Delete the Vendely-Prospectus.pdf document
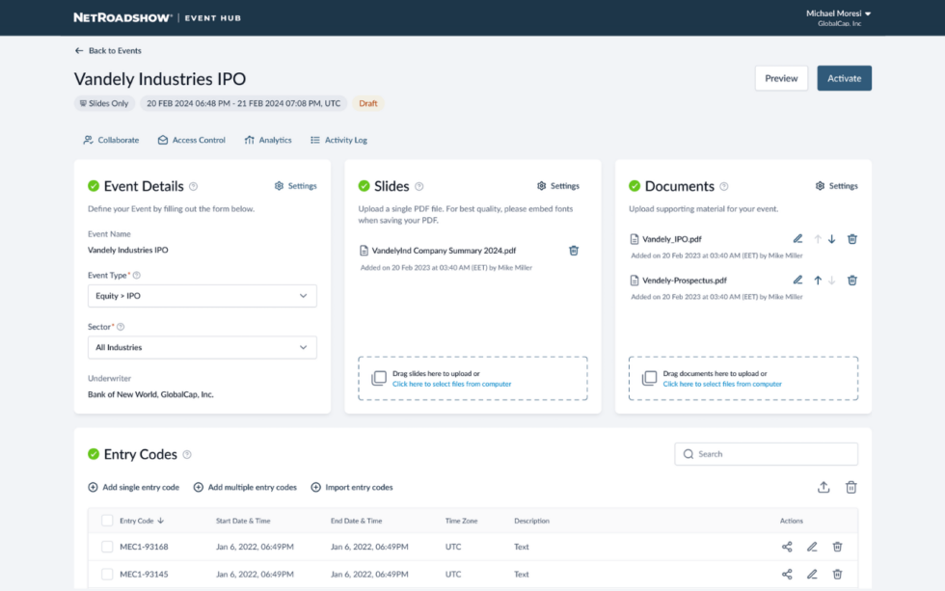This screenshot has width=945, height=591. 852,281
